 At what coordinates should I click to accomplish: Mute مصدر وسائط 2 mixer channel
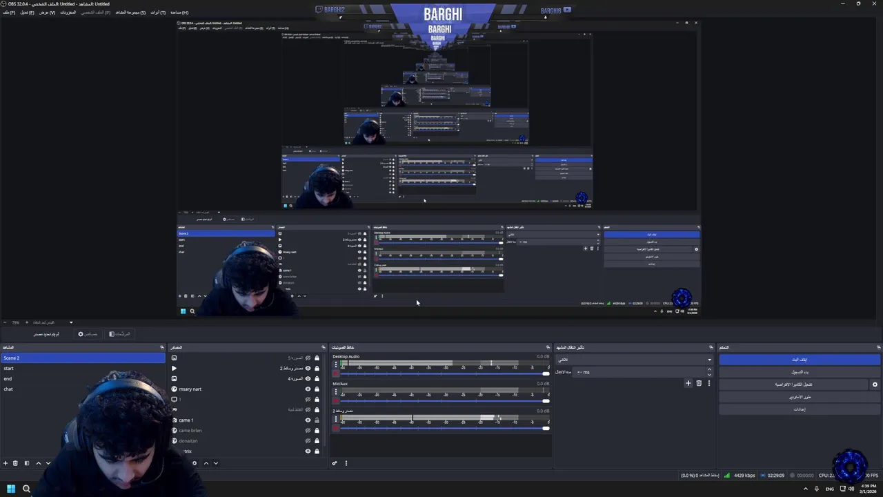[336, 428]
